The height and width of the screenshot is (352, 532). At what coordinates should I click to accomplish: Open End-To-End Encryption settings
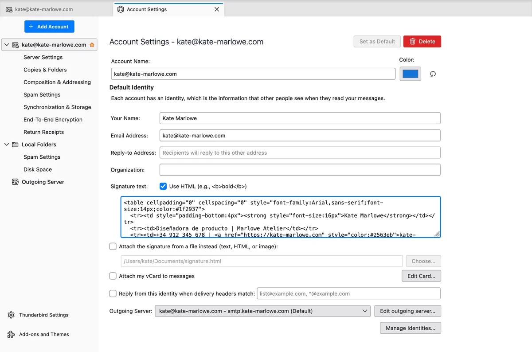click(53, 119)
